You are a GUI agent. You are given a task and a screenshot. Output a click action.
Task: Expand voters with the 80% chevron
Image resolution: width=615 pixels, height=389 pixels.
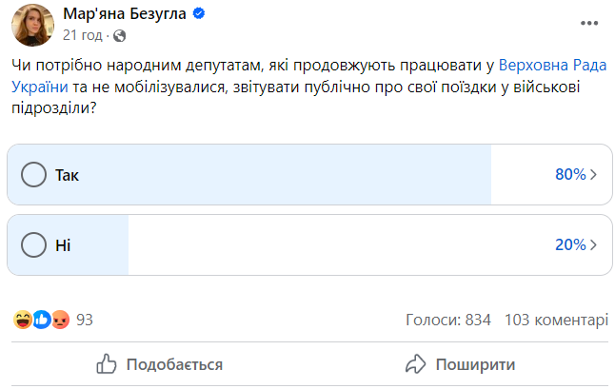594,175
